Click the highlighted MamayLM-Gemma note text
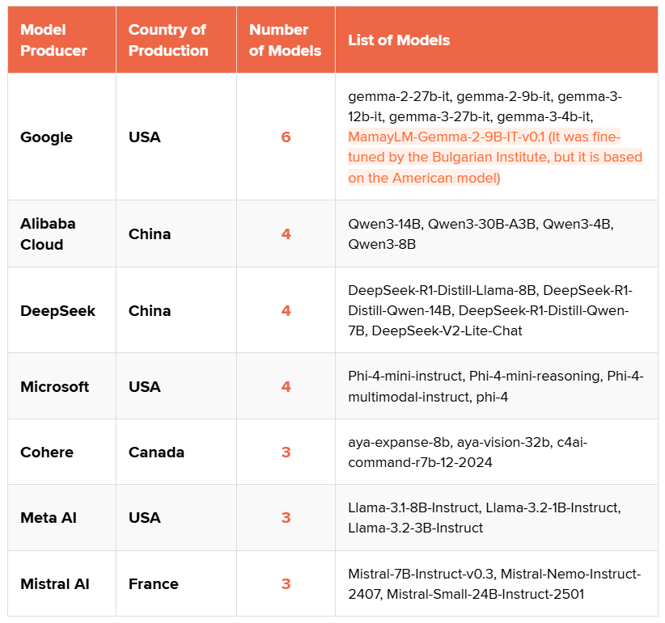The width and height of the screenshot is (665, 623). pyautogui.click(x=495, y=157)
